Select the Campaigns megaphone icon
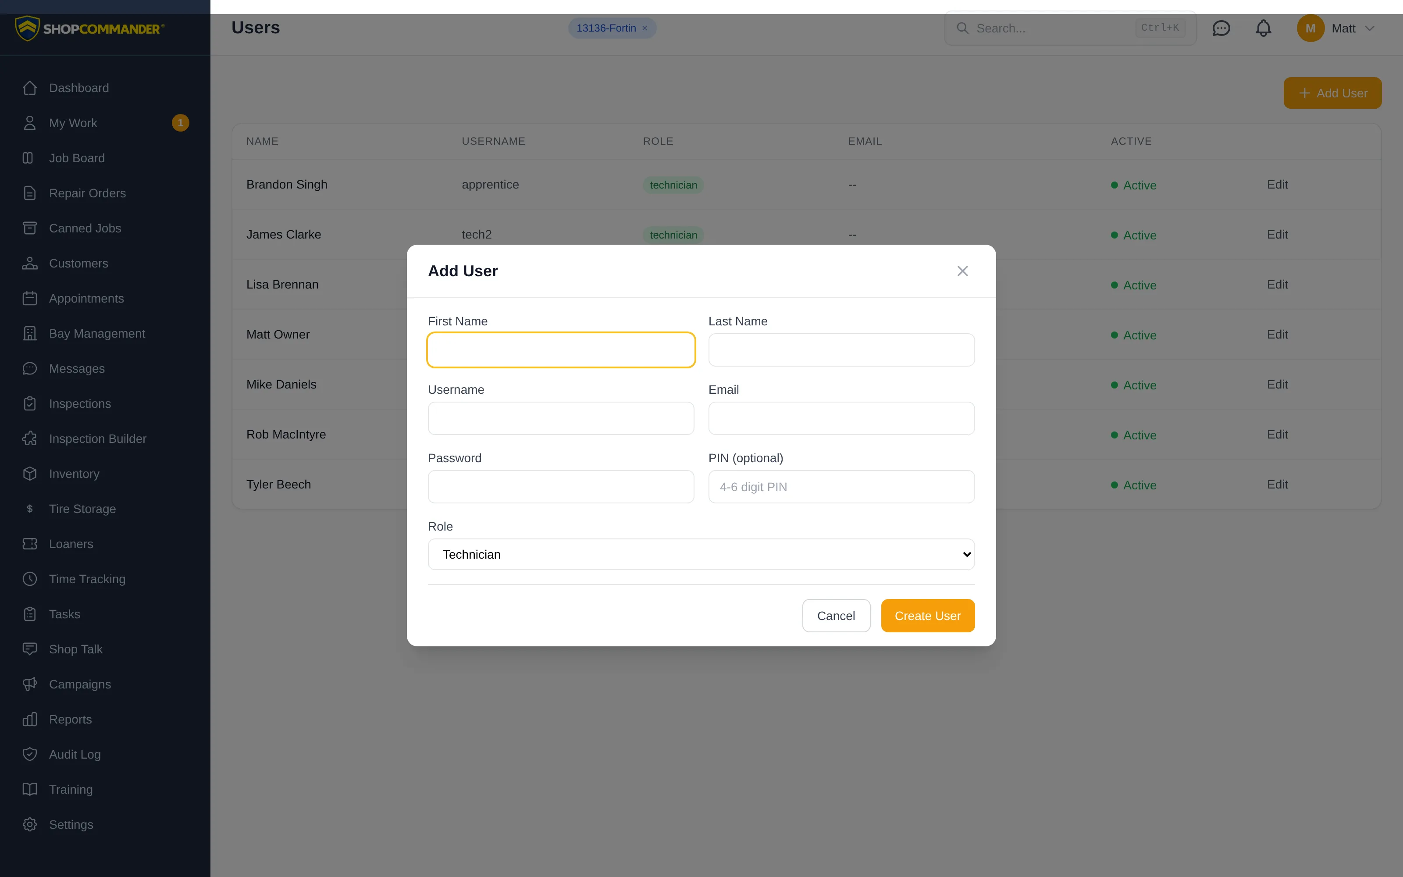 point(29,684)
